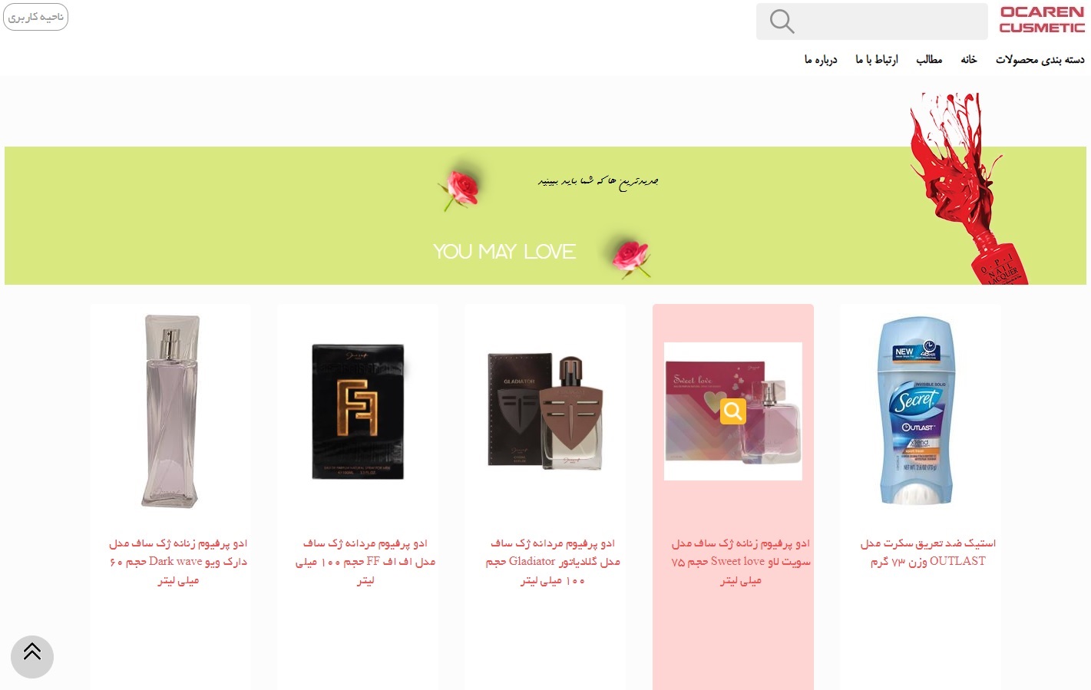This screenshot has width=1091, height=690.
Task: Expand the دسته بندی محصولات menu
Action: (1040, 59)
